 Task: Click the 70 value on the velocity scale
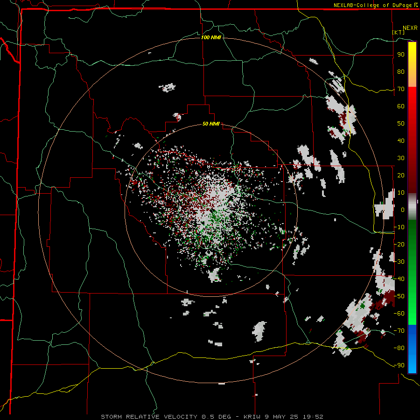(x=401, y=89)
